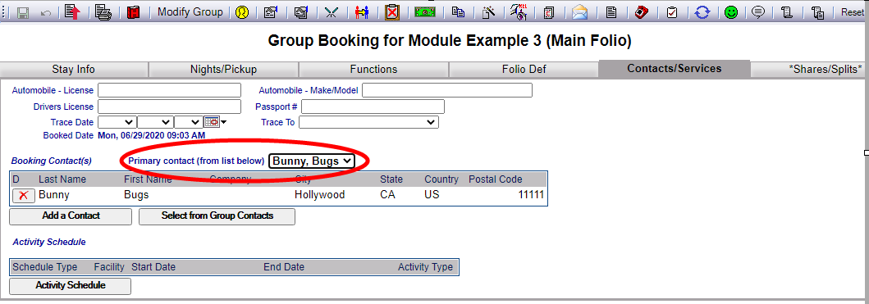Click the End Date column header

[x=284, y=267]
